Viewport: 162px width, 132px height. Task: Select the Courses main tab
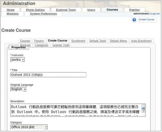tap(112, 10)
